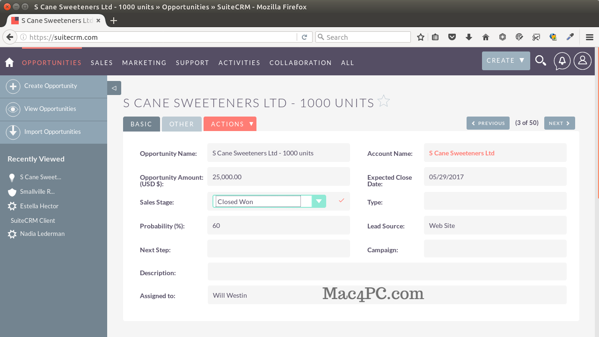
Task: Open the notifications bell icon
Action: 562,61
